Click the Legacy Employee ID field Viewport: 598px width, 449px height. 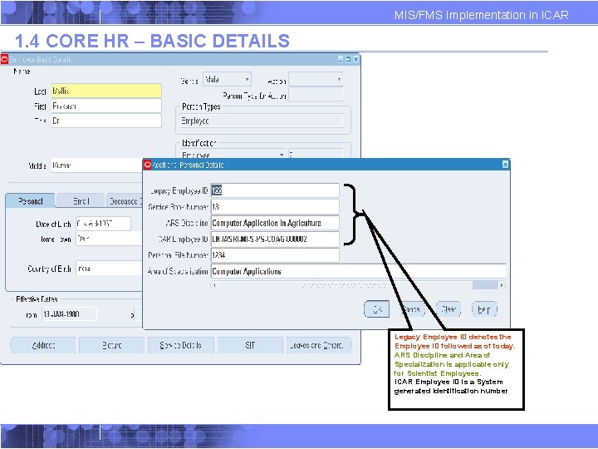tap(275, 190)
